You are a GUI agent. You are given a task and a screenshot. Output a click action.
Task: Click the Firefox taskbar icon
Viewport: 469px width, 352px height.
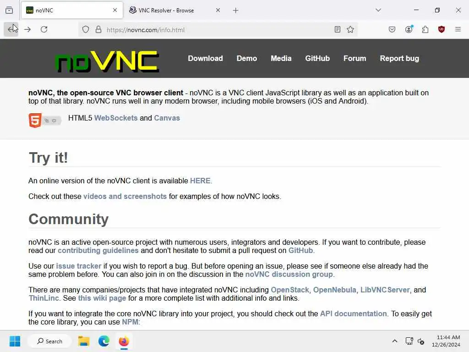(x=124, y=341)
